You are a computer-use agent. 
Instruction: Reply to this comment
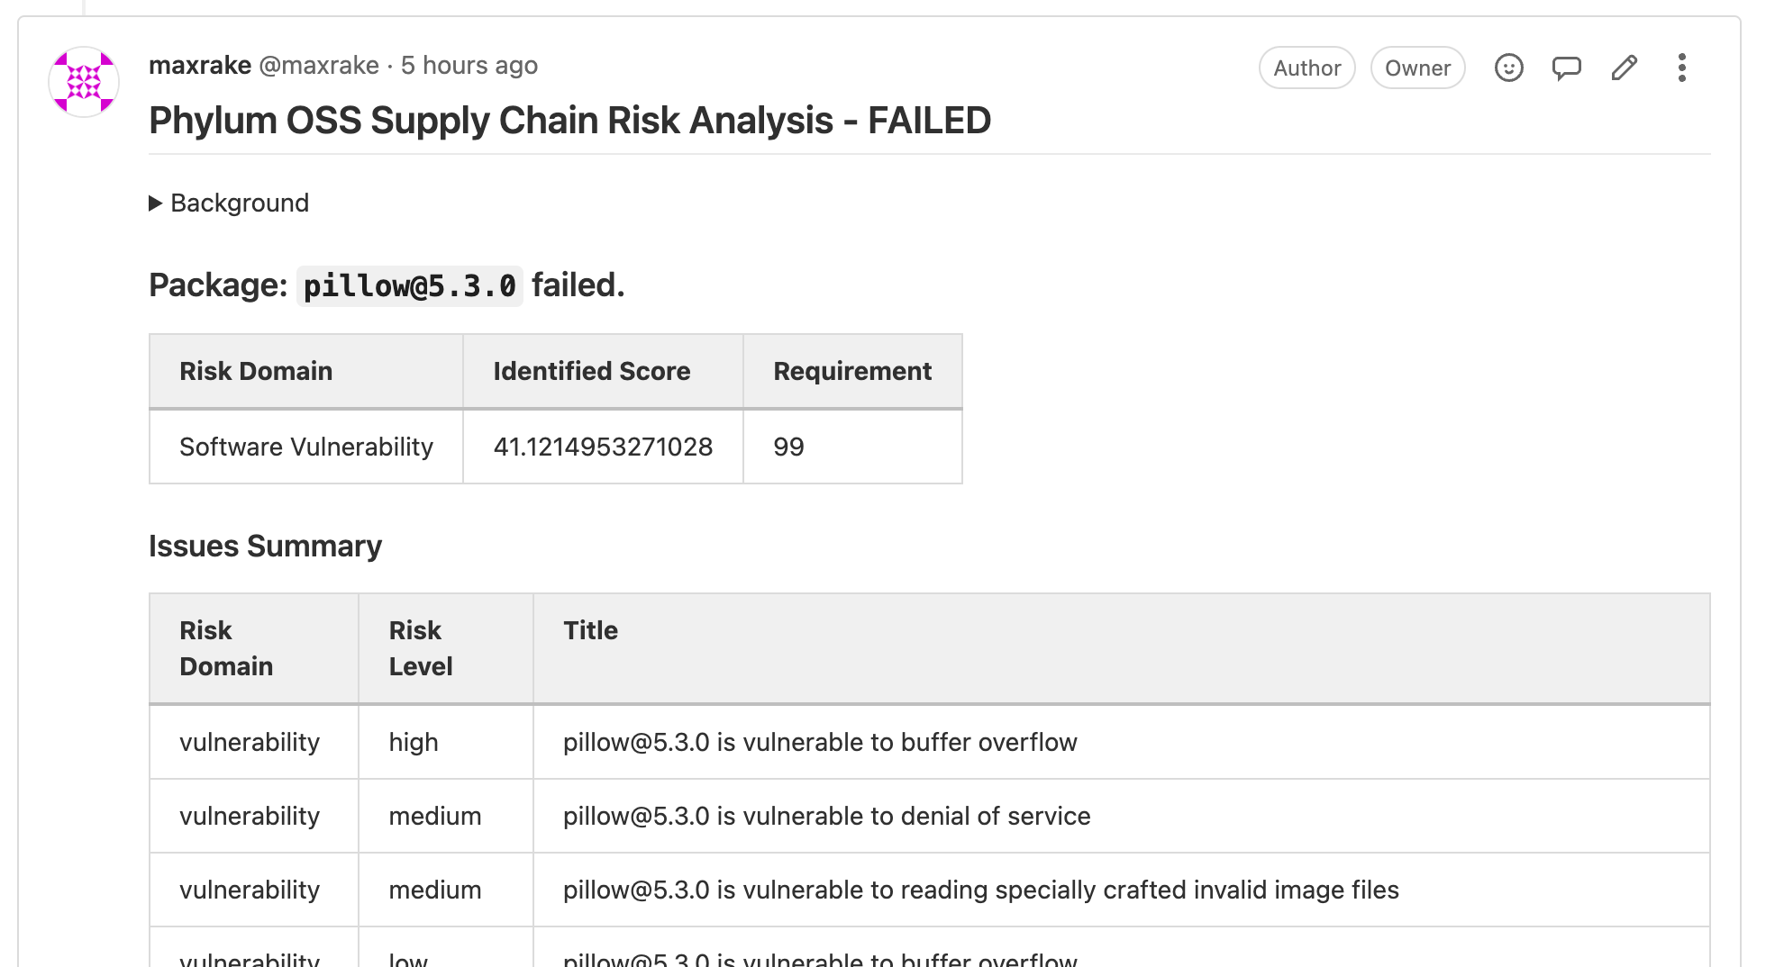coord(1566,68)
